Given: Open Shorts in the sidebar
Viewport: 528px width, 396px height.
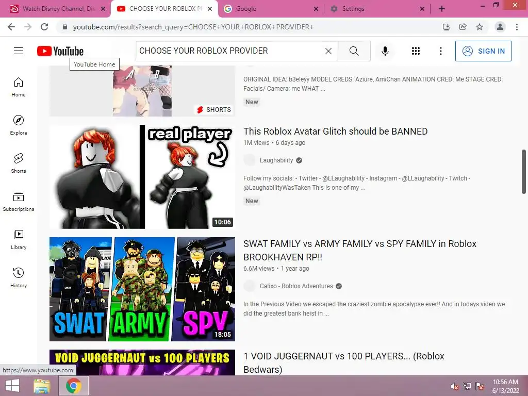Looking at the screenshot, I should (x=19, y=163).
